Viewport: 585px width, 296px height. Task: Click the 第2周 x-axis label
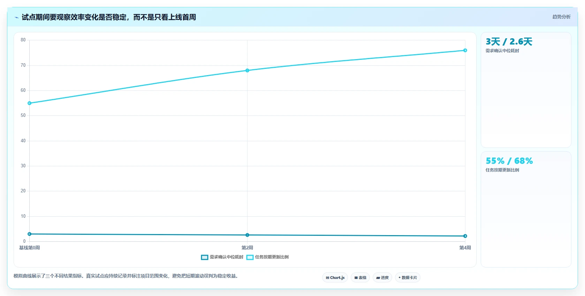coord(247,248)
